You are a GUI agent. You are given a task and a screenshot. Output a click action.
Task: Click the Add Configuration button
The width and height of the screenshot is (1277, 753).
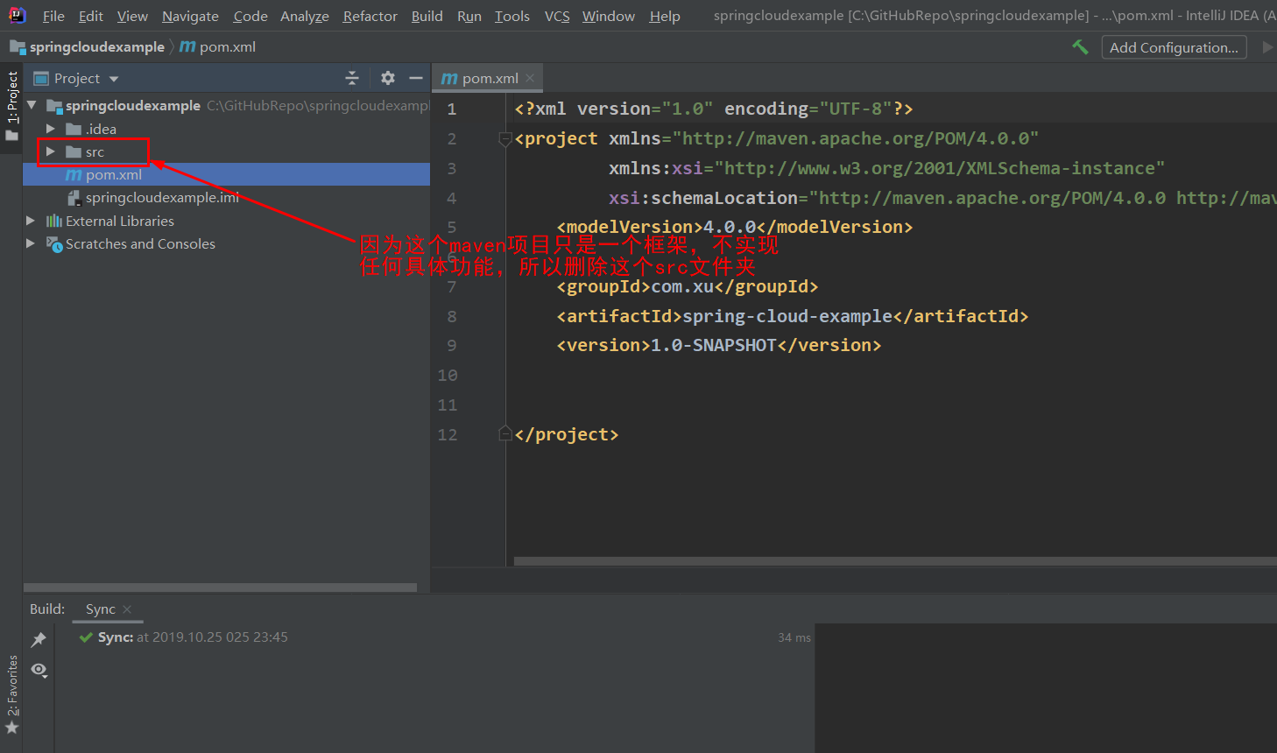pos(1174,47)
